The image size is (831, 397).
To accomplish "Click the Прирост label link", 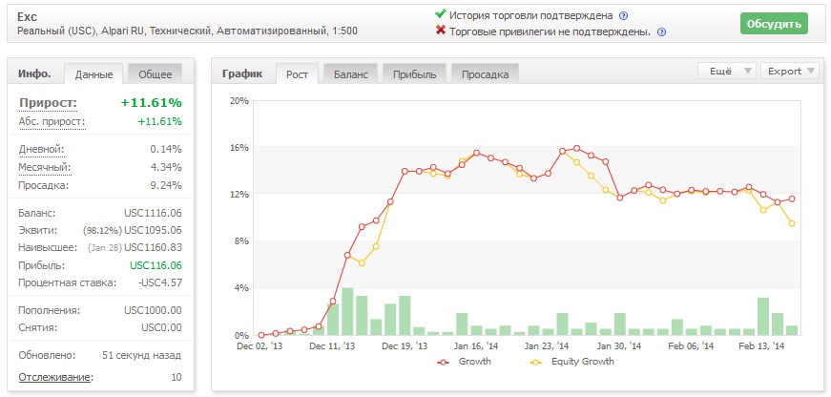I will pyautogui.click(x=49, y=103).
